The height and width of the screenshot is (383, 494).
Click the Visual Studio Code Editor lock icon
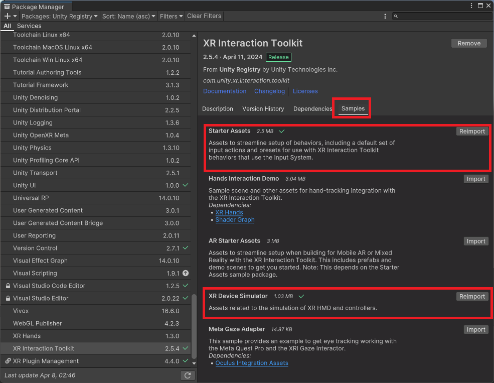click(8, 286)
